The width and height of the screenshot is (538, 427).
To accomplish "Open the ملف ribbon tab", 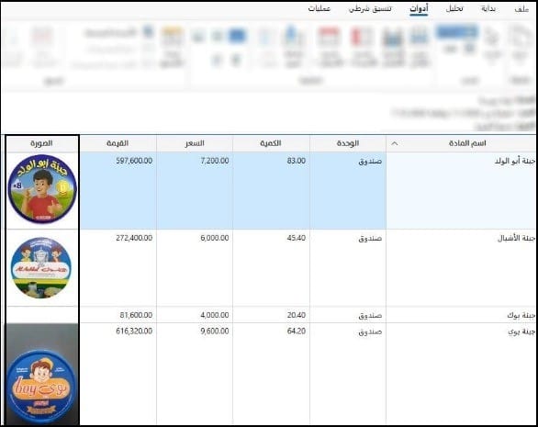I will coord(521,9).
